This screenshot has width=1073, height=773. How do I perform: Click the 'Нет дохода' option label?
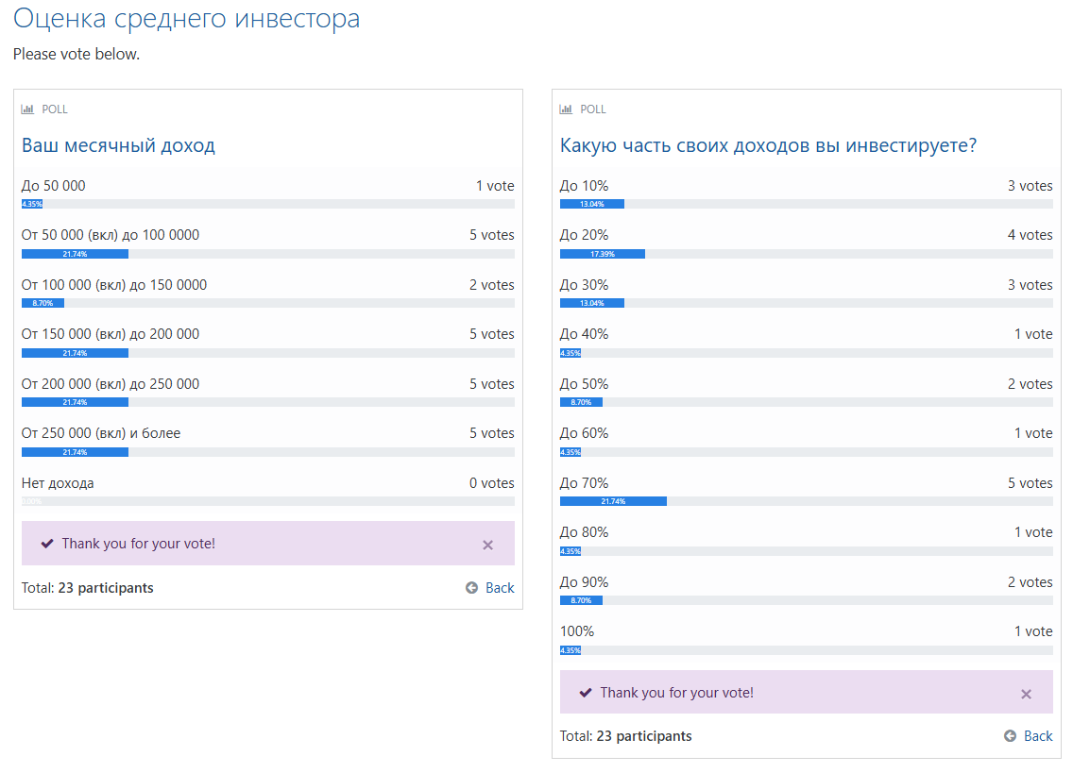click(x=58, y=483)
